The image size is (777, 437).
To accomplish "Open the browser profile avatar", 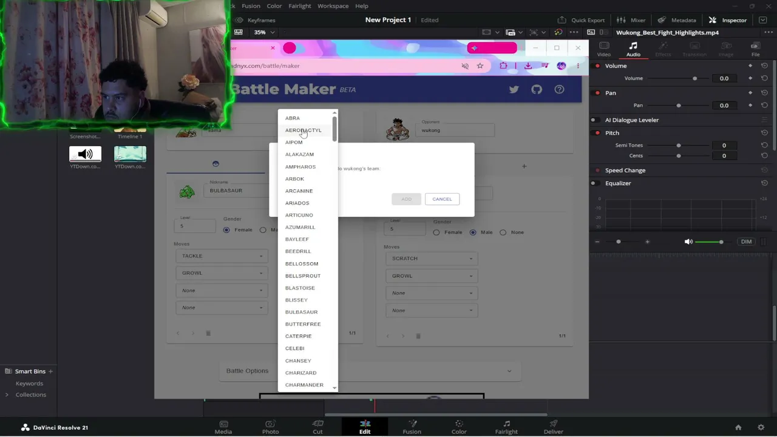I will [x=562, y=66].
